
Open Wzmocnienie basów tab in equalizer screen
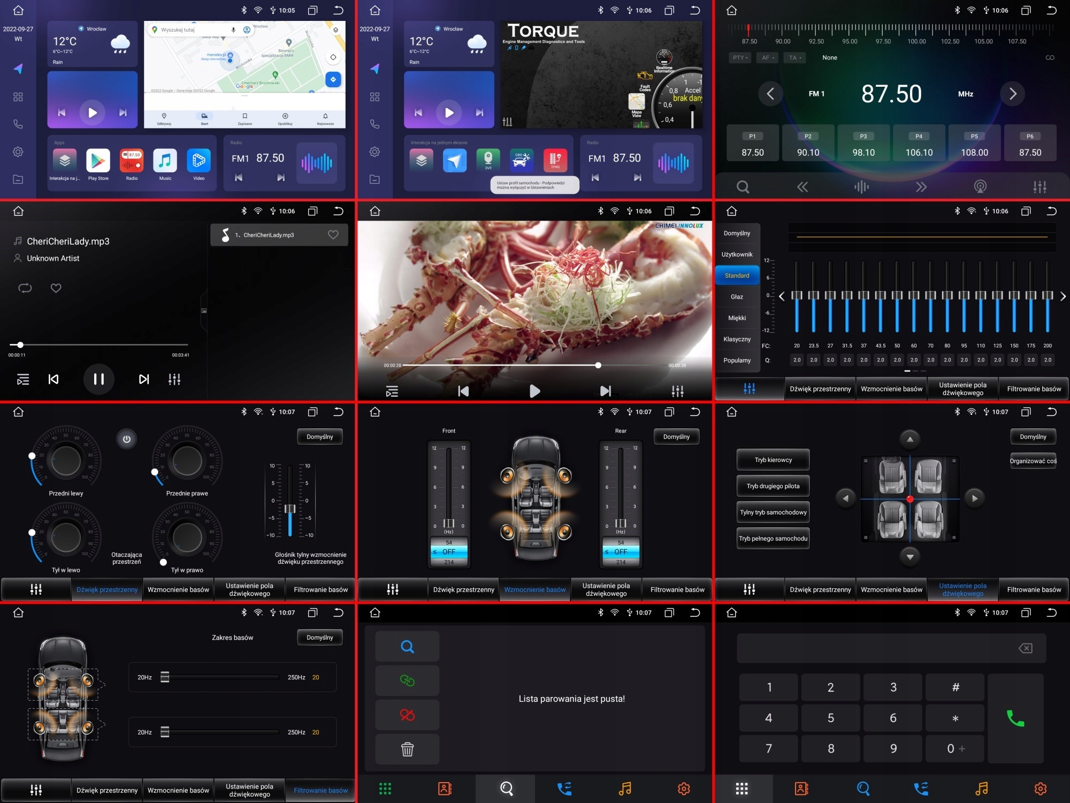tap(891, 389)
